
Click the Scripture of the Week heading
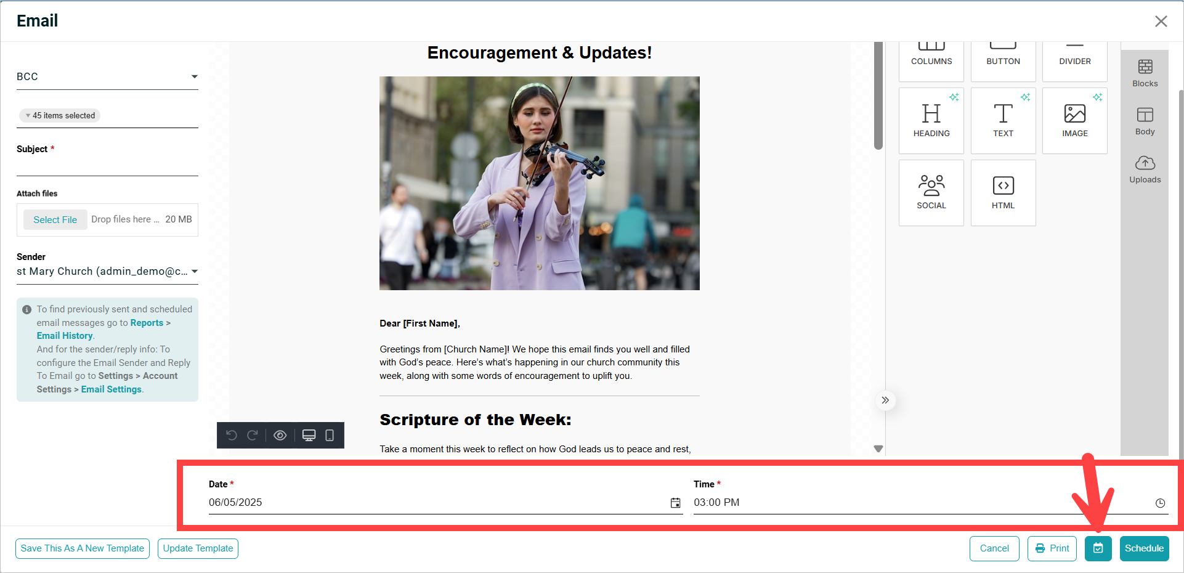476,420
